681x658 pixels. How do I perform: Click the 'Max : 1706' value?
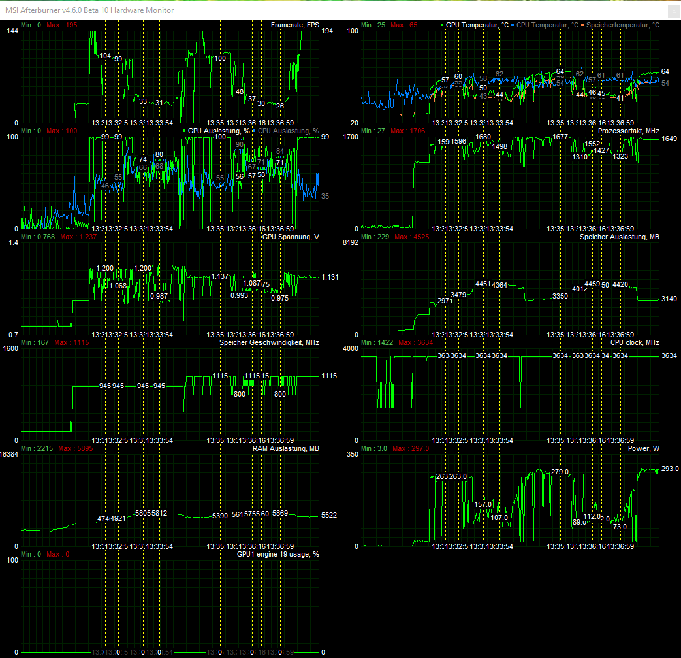408,131
